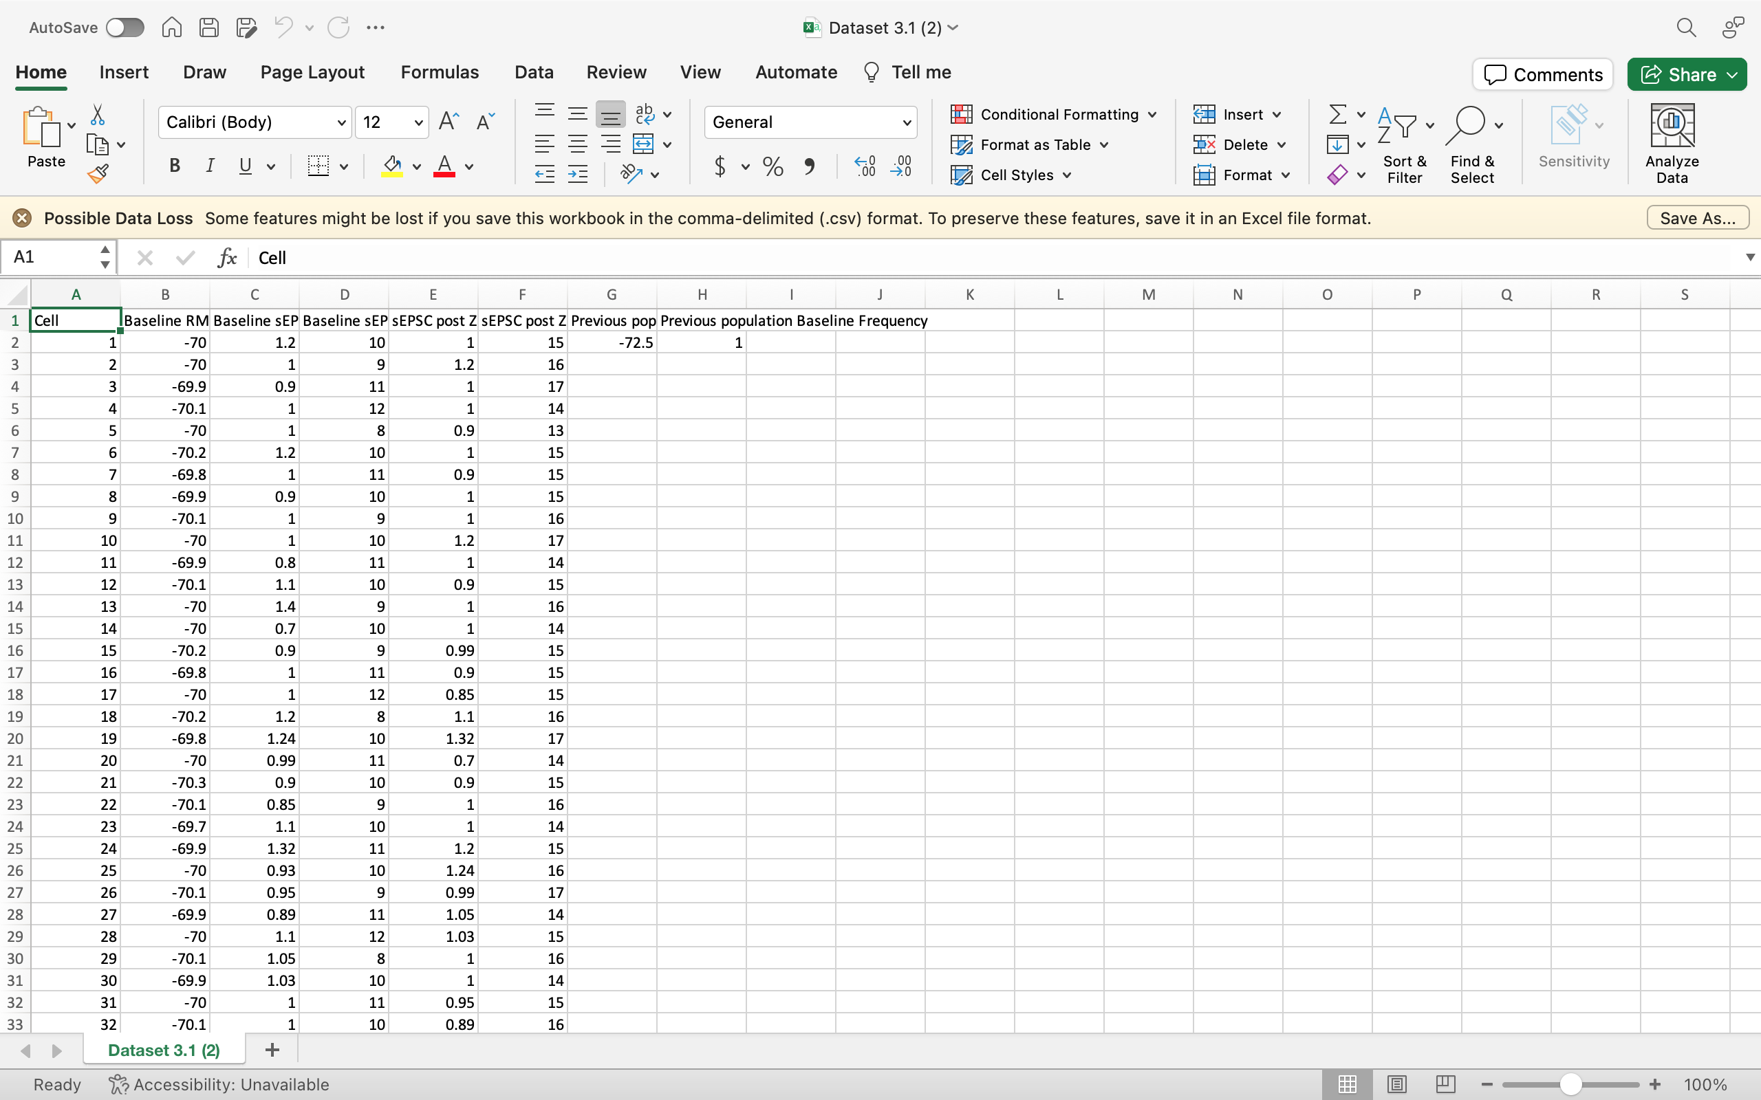Open the Calibri font name dropdown
The height and width of the screenshot is (1100, 1761).
click(341, 122)
